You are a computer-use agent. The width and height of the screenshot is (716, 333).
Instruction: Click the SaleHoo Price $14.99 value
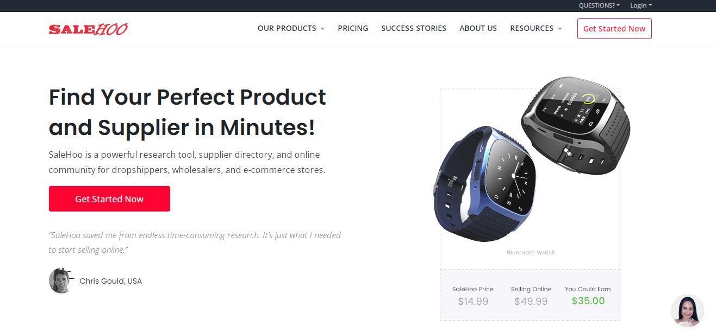click(473, 301)
